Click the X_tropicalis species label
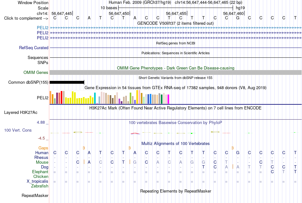 38,181
